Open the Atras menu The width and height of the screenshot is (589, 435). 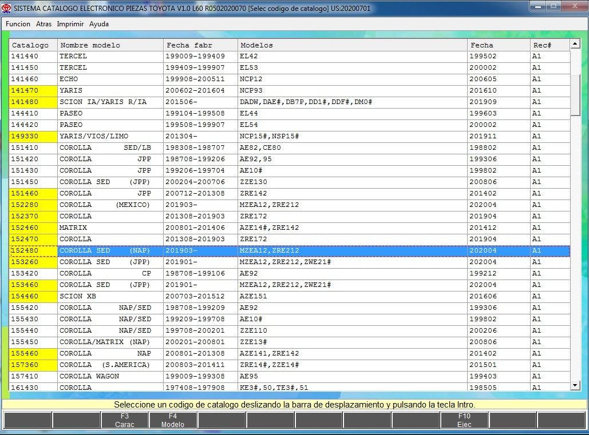point(44,24)
